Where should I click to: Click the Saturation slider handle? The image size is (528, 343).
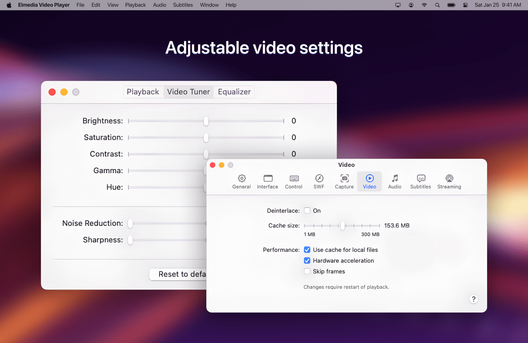click(206, 138)
